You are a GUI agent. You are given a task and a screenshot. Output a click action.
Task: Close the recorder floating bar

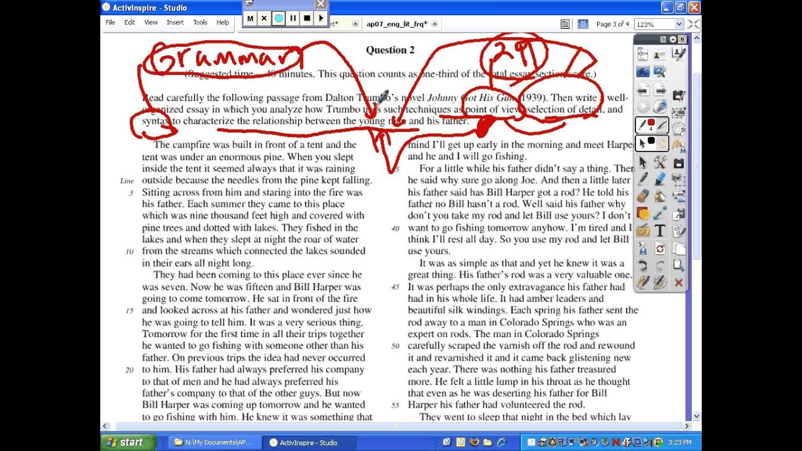(321, 4)
